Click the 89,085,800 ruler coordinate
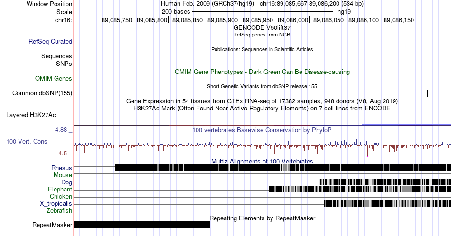The width and height of the screenshot is (451, 236). coord(151,20)
